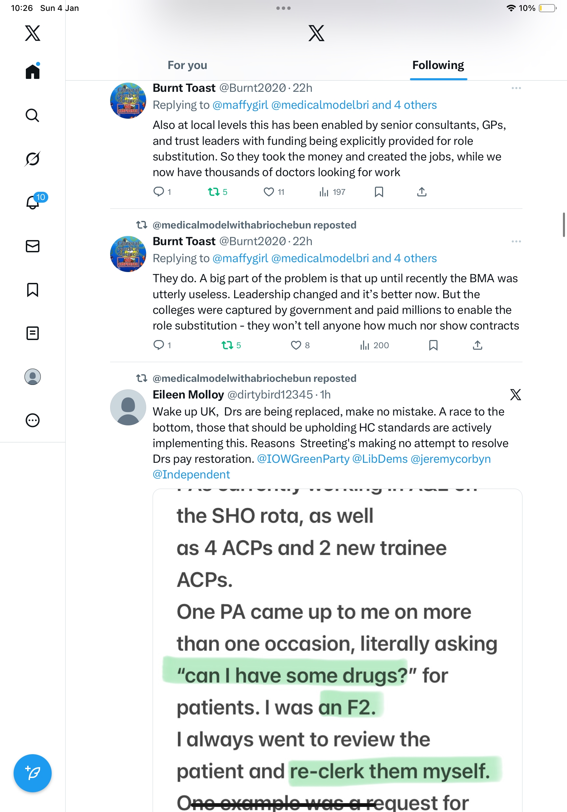Expand the sidebar More circle menu
The height and width of the screenshot is (812, 567).
pos(33,421)
